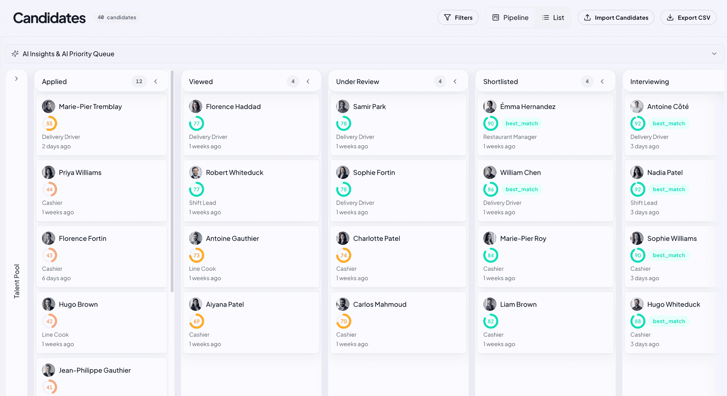Click Liam Brown's score ring 82

pyautogui.click(x=491, y=321)
